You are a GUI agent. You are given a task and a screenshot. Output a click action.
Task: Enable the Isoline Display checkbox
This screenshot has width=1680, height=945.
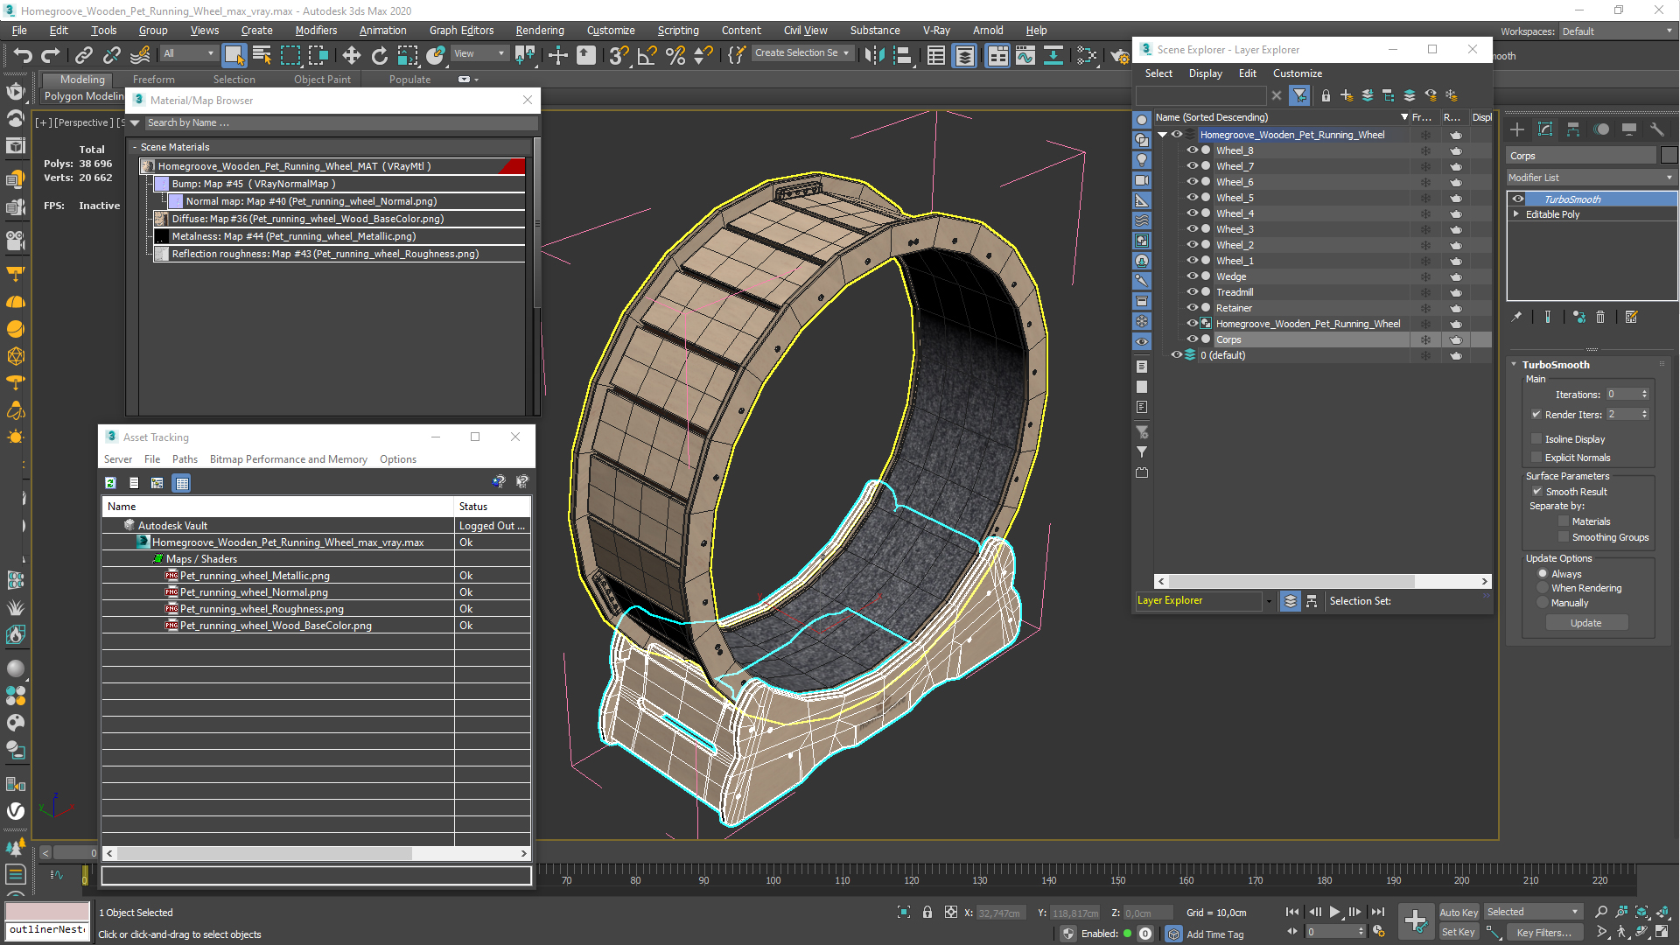point(1536,439)
